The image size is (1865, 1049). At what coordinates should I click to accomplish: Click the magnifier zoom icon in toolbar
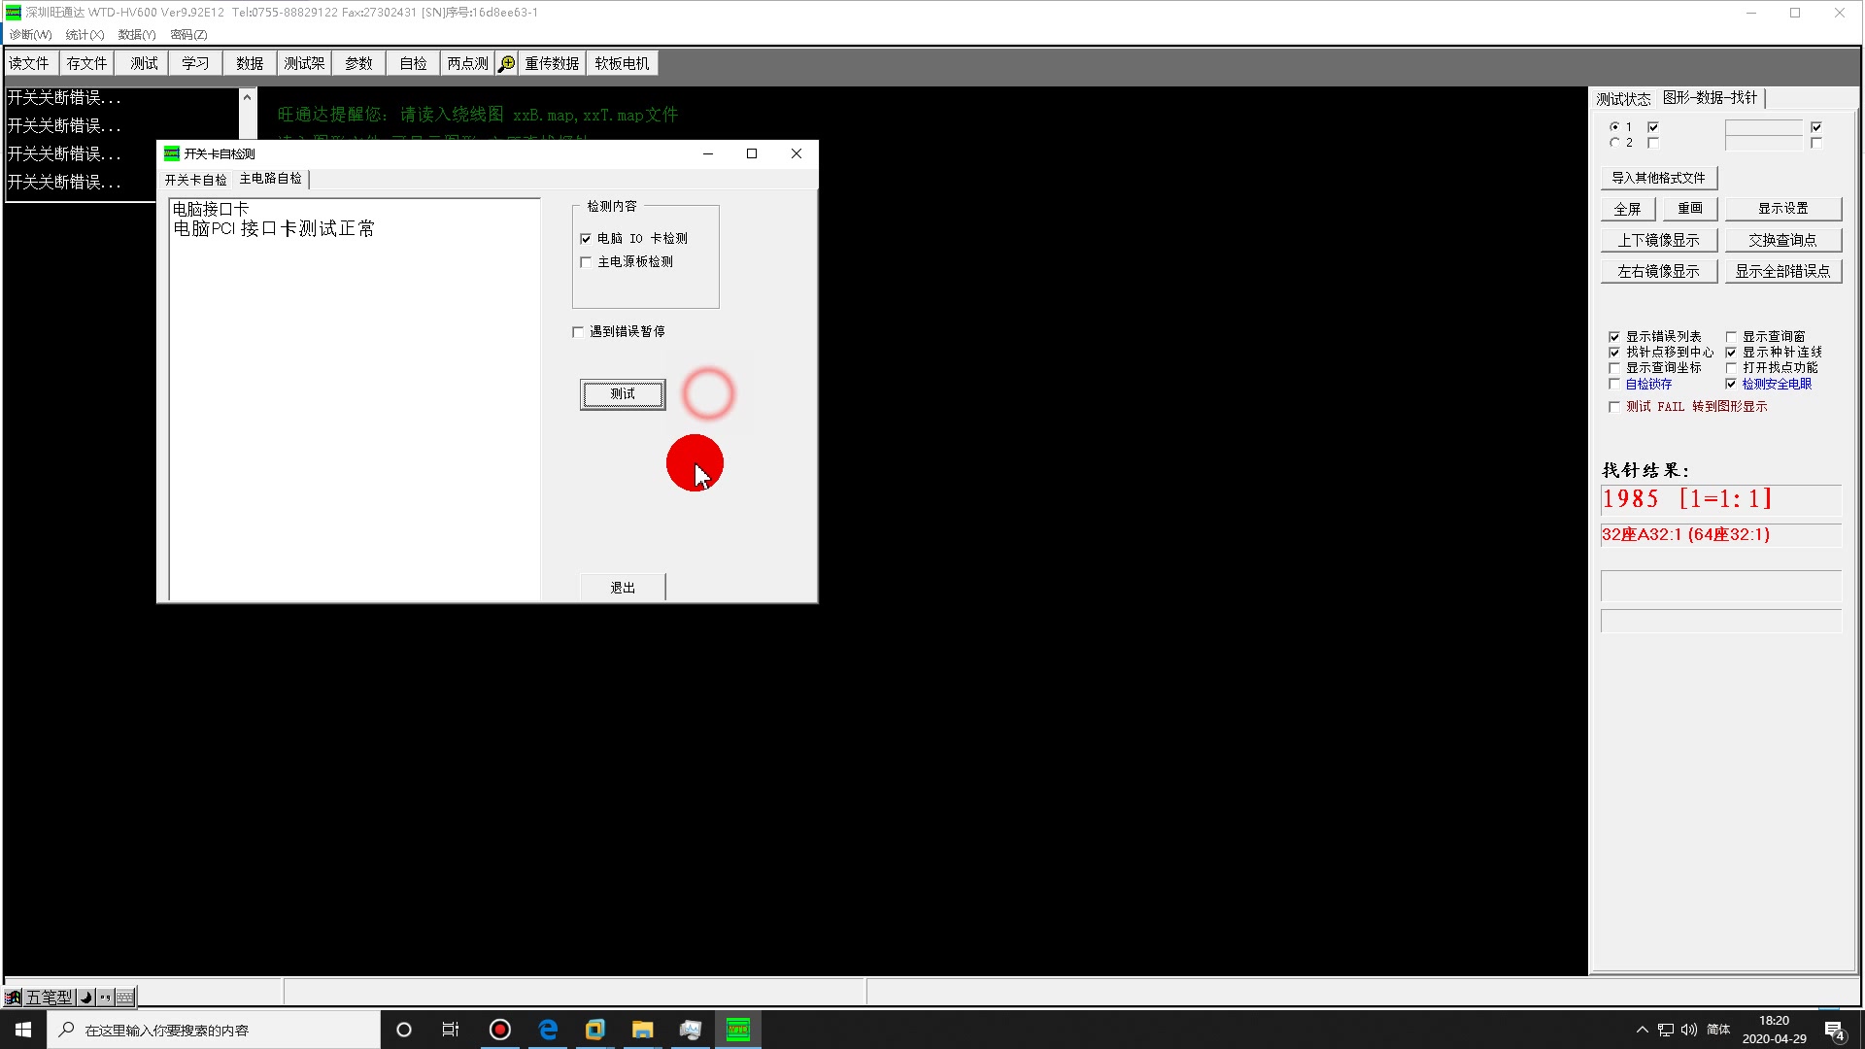[x=506, y=63]
